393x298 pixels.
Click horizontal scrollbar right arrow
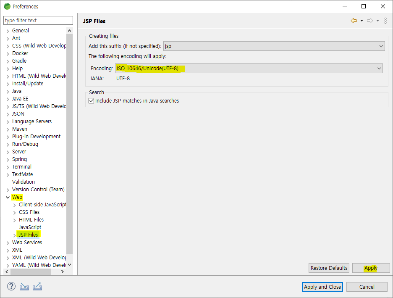tap(63, 272)
